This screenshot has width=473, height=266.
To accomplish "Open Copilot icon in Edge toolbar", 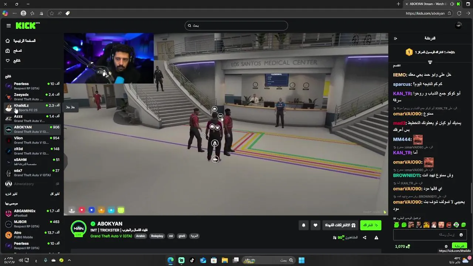I will click(5, 13).
